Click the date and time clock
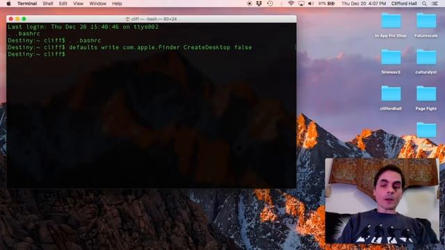The width and height of the screenshot is (445, 250). click(x=364, y=3)
